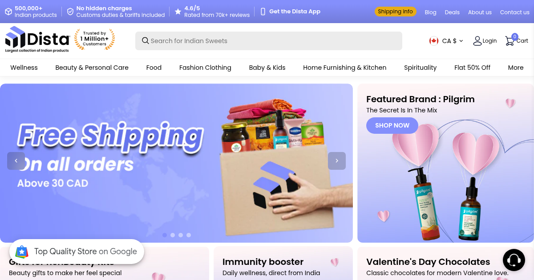Open the live chat headset icon

point(514,260)
